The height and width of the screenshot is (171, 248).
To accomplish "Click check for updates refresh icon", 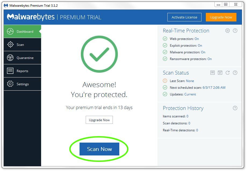I will [x=227, y=73].
